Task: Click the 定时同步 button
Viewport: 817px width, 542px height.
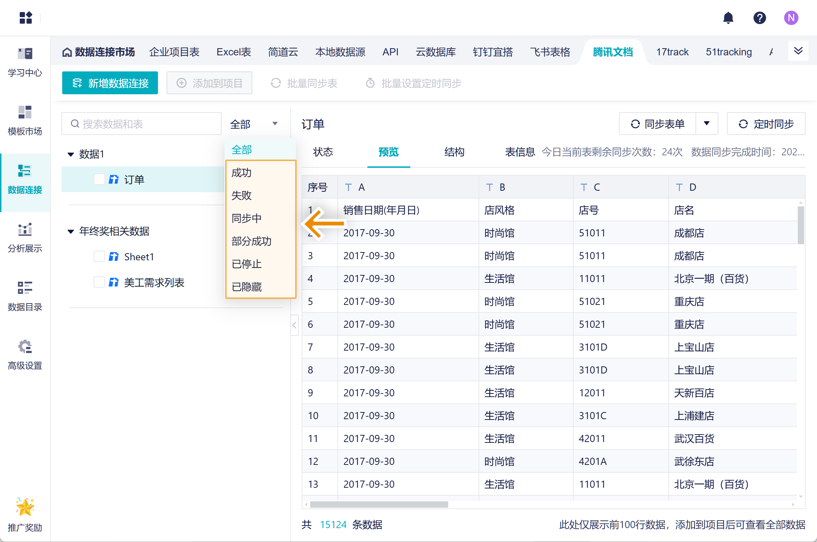Action: pyautogui.click(x=766, y=124)
